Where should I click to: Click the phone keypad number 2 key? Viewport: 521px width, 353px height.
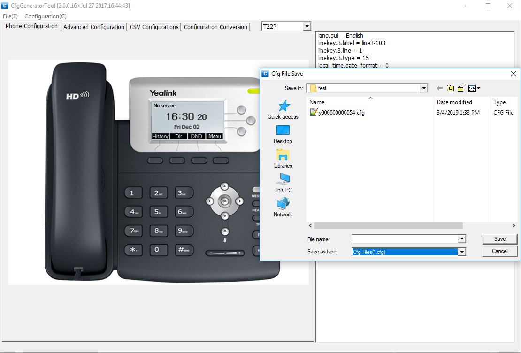tap(158, 193)
